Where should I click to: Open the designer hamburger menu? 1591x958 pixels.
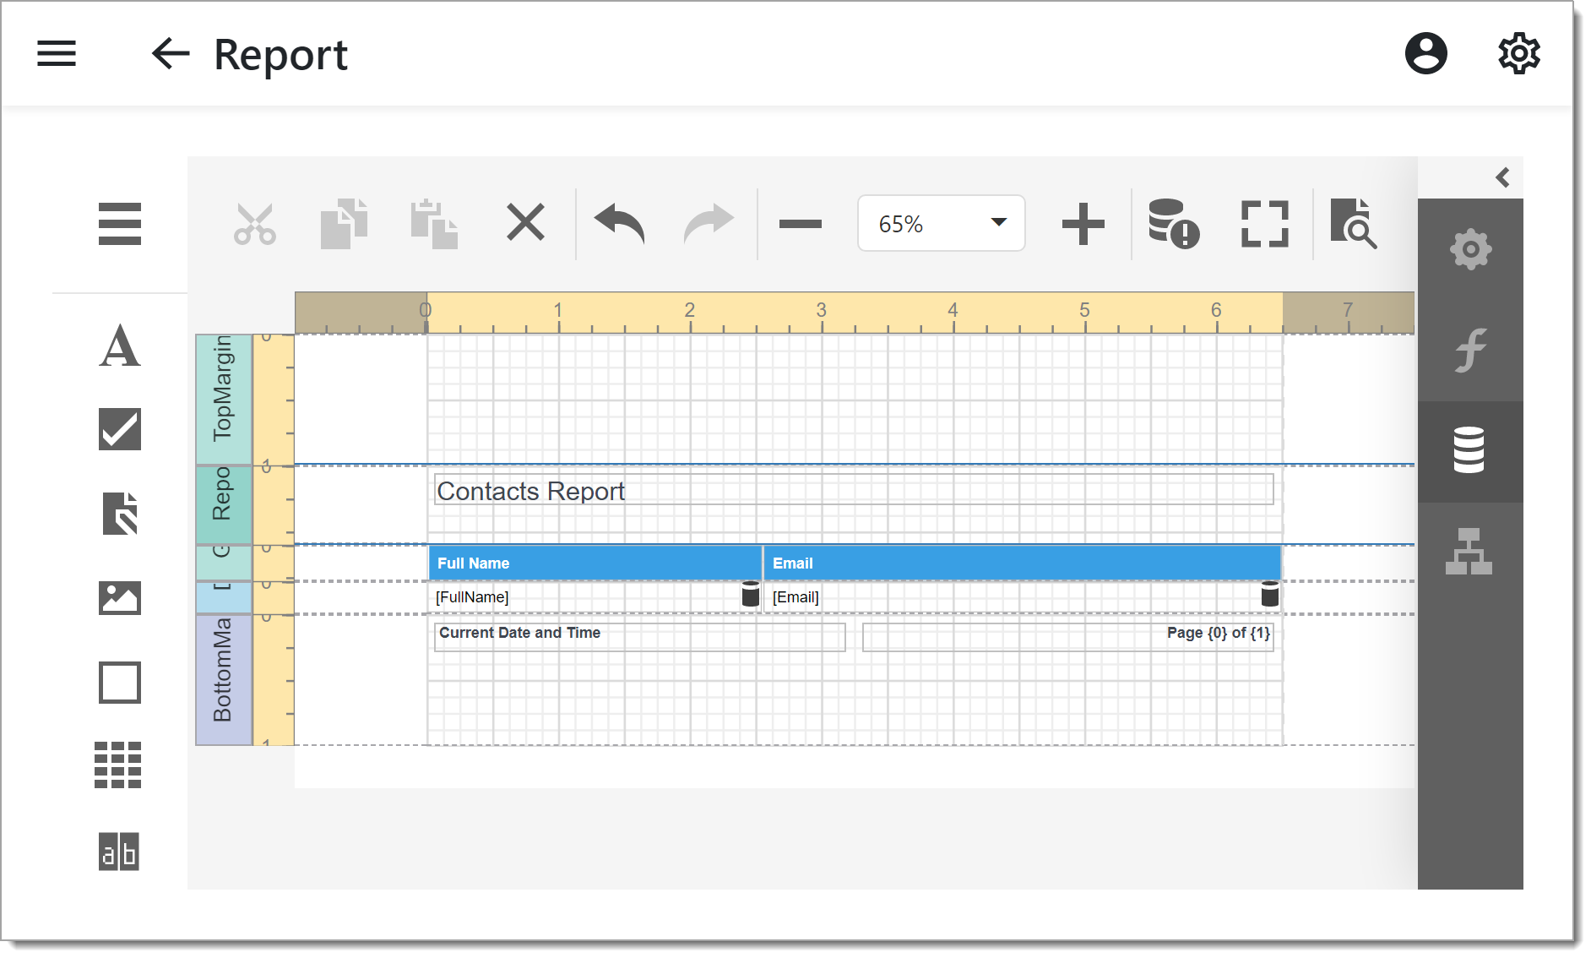(119, 224)
